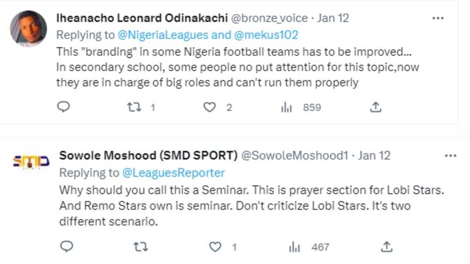Share the tweet by @bronze_voice
Image resolution: width=470 pixels, height=264 pixels.
click(x=375, y=108)
